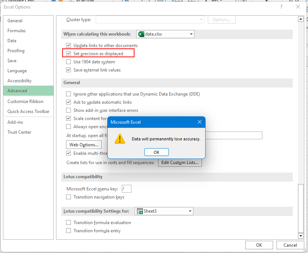Close the Microsoft Excel warning popup
This screenshot has height=253, width=308.
(x=200, y=122)
